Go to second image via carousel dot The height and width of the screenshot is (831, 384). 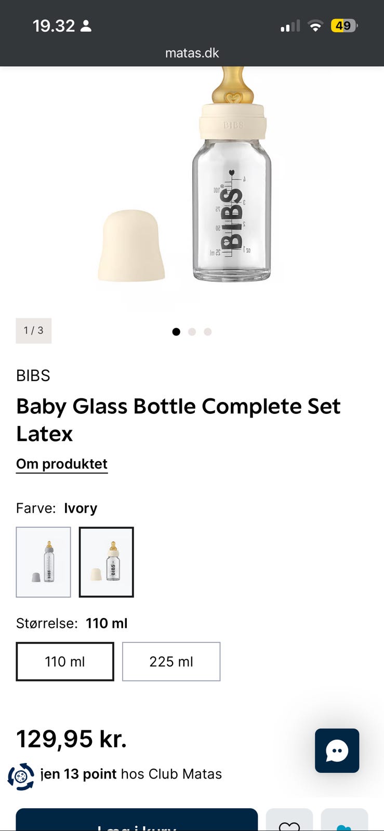click(192, 332)
